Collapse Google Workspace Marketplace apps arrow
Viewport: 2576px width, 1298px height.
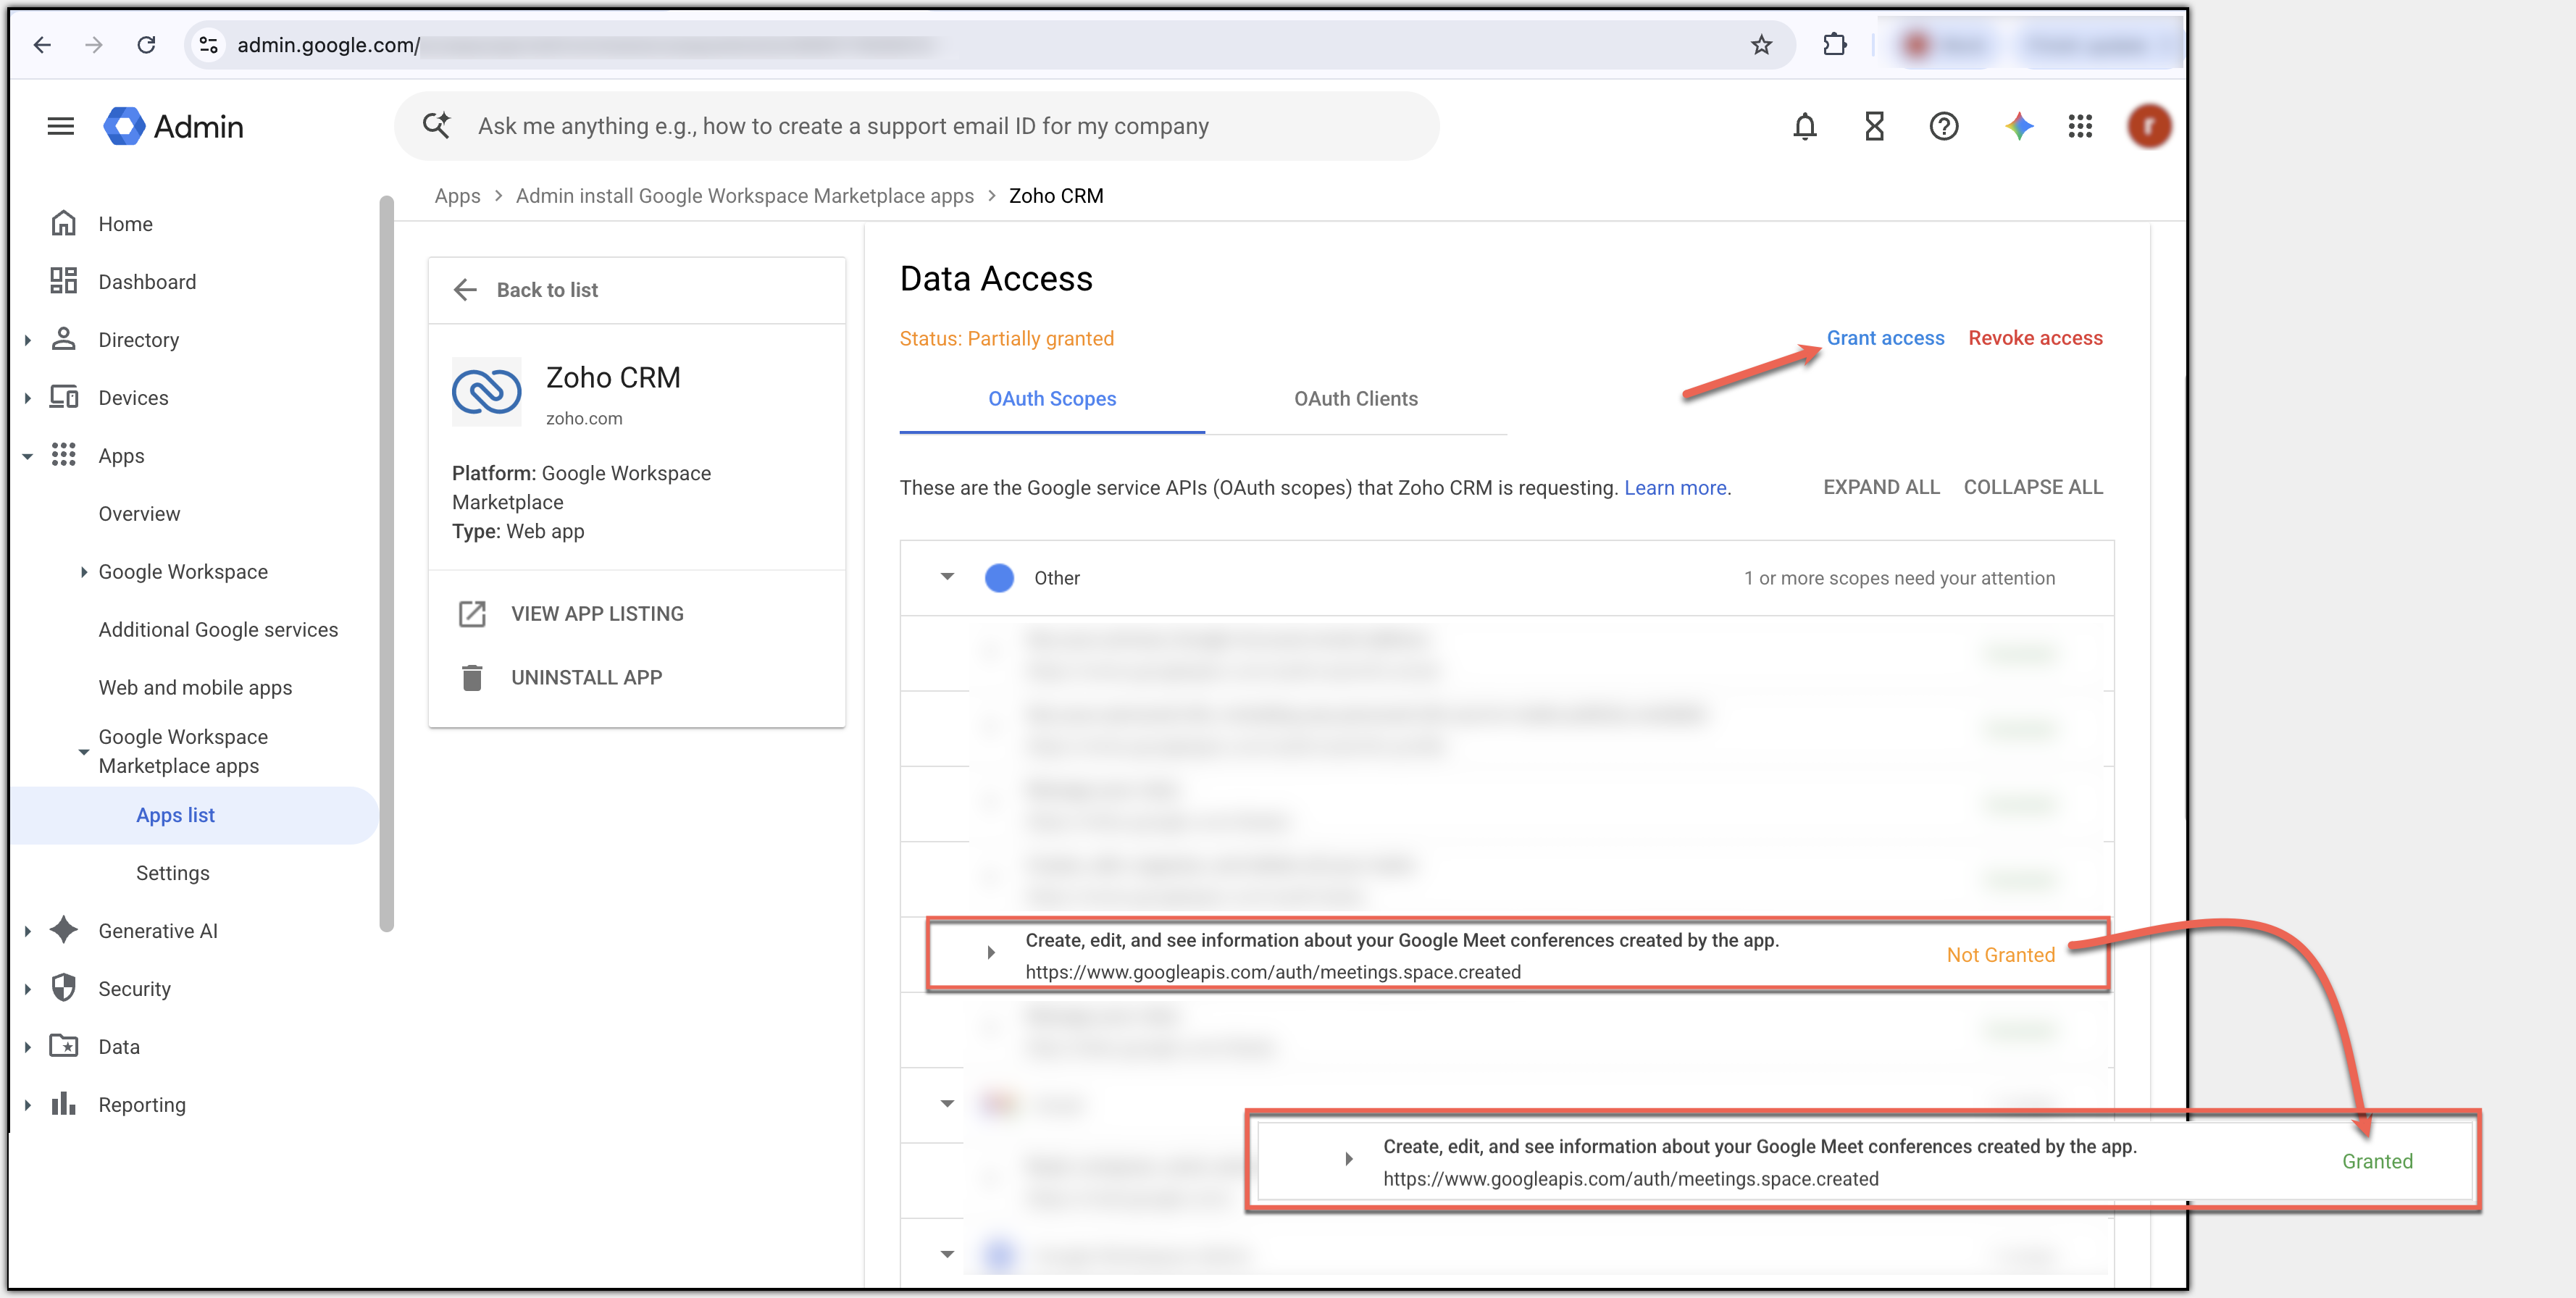84,752
